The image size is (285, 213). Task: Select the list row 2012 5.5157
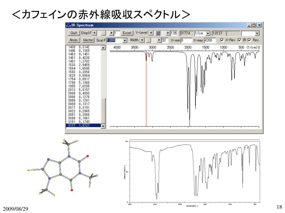click(83, 90)
